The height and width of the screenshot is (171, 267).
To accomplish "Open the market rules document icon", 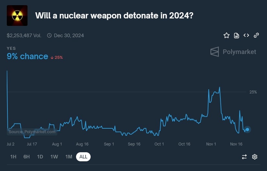I will [x=237, y=36].
